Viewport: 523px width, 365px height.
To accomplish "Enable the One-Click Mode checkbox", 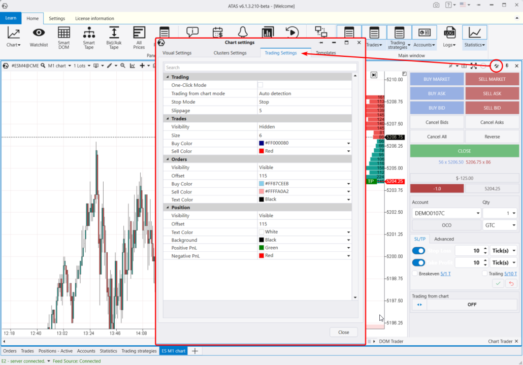I will pyautogui.click(x=260, y=85).
